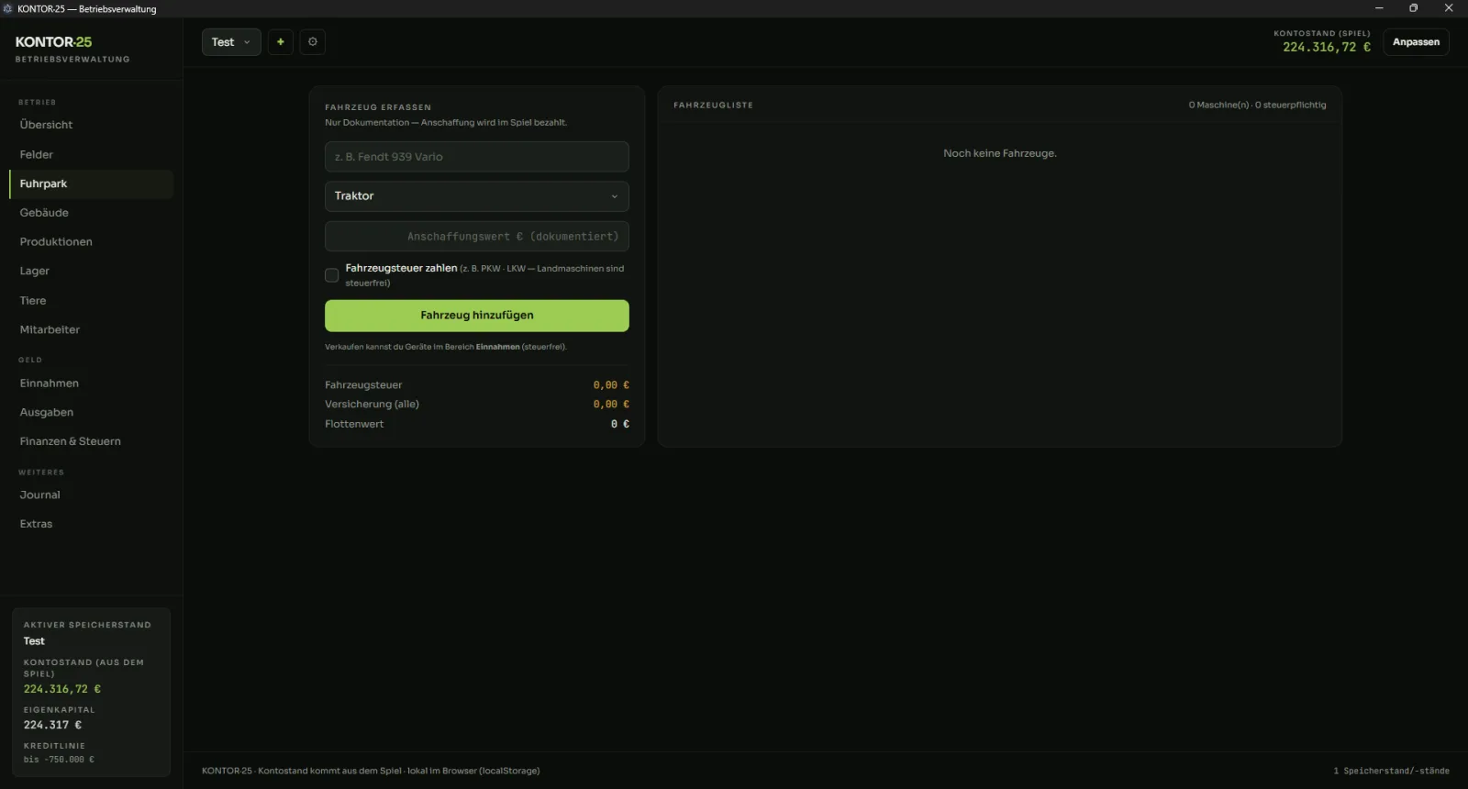Viewport: 1468px width, 789px height.
Task: Click the '0 Maschine(n) · 0 steuerpflichtig' counter
Action: point(1257,106)
